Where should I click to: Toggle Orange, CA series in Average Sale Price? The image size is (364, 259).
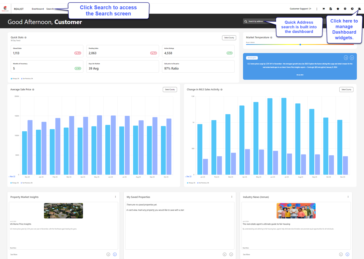click(x=15, y=183)
